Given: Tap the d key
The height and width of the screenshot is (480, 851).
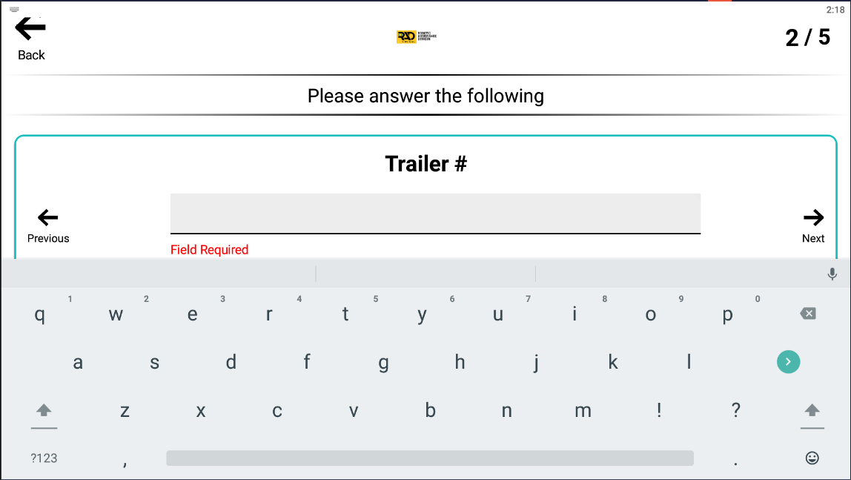Looking at the screenshot, I should click(x=231, y=361).
